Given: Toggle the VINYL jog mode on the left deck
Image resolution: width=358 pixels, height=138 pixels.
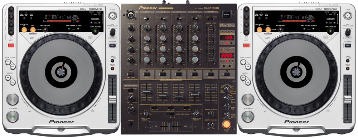Looking at the screenshot, I should (112, 46).
